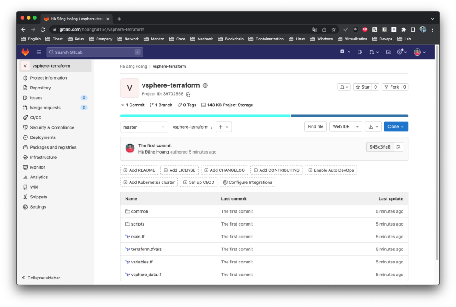Close the vsphere-terraform browser tab
456x307 pixels.
click(108, 19)
